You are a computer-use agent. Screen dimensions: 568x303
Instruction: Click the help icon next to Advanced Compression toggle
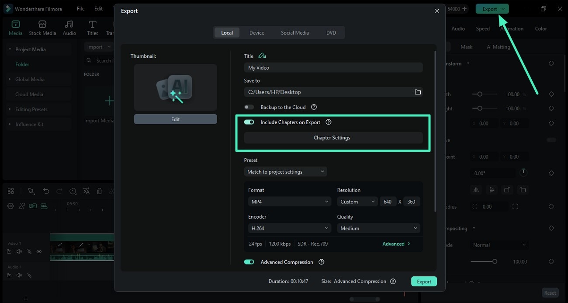pyautogui.click(x=322, y=262)
